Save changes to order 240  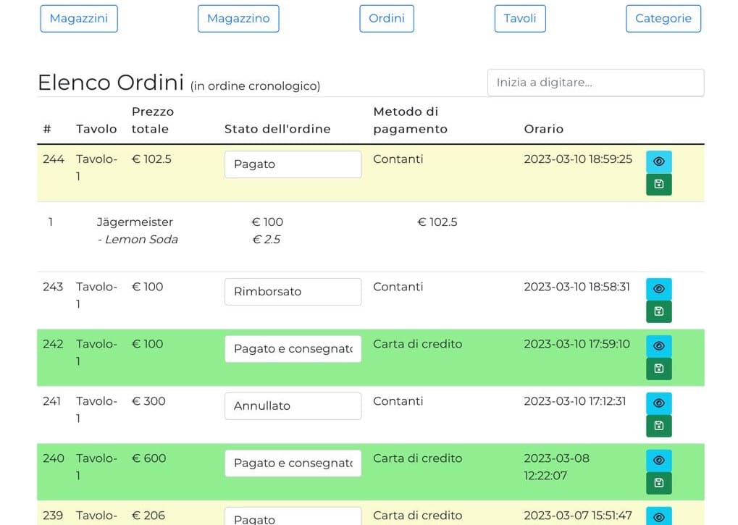(x=658, y=483)
